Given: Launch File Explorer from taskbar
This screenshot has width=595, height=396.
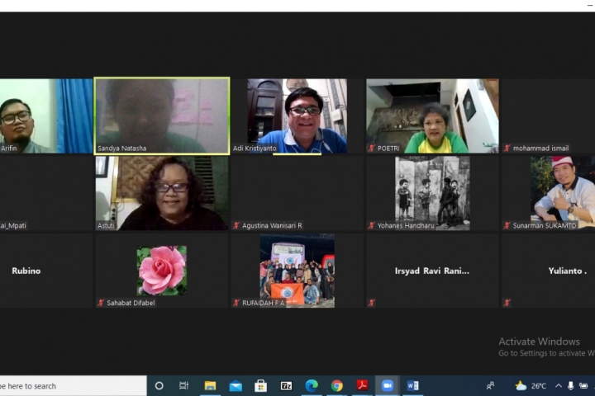Looking at the screenshot, I should coord(210,386).
